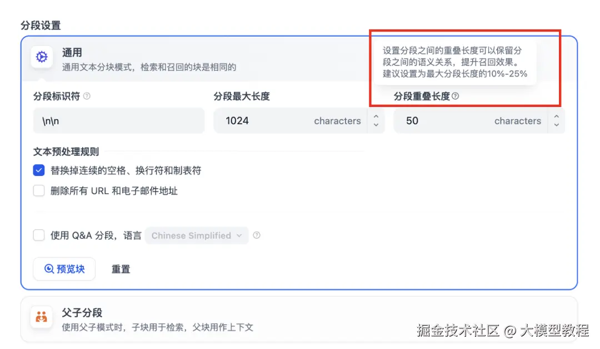Image resolution: width=600 pixels, height=349 pixels.
Task: Click the gear icon on the 通用 card
Action: (41, 57)
